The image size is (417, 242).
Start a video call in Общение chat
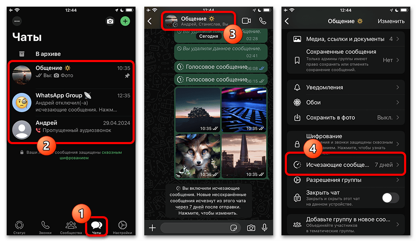pos(246,21)
